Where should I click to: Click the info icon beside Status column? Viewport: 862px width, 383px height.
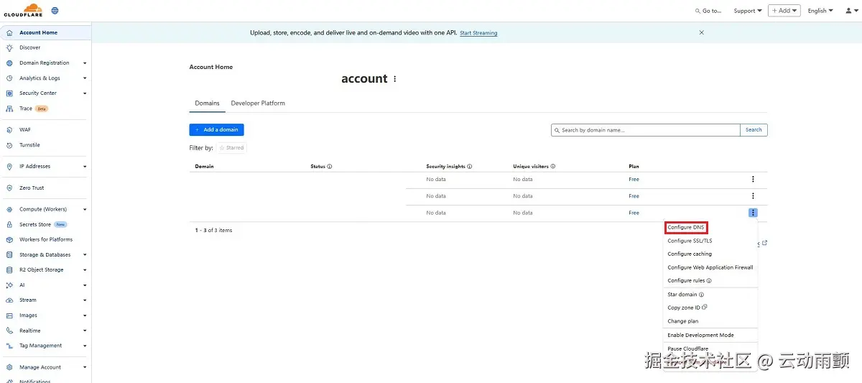pyautogui.click(x=330, y=166)
